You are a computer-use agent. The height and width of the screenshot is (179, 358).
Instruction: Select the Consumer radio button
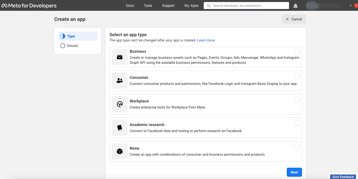(297, 76)
